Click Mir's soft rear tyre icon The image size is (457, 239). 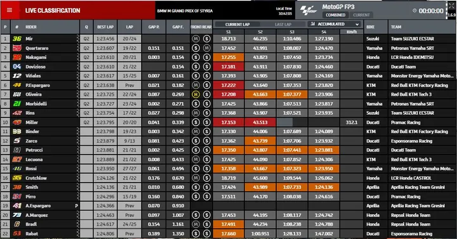point(207,39)
